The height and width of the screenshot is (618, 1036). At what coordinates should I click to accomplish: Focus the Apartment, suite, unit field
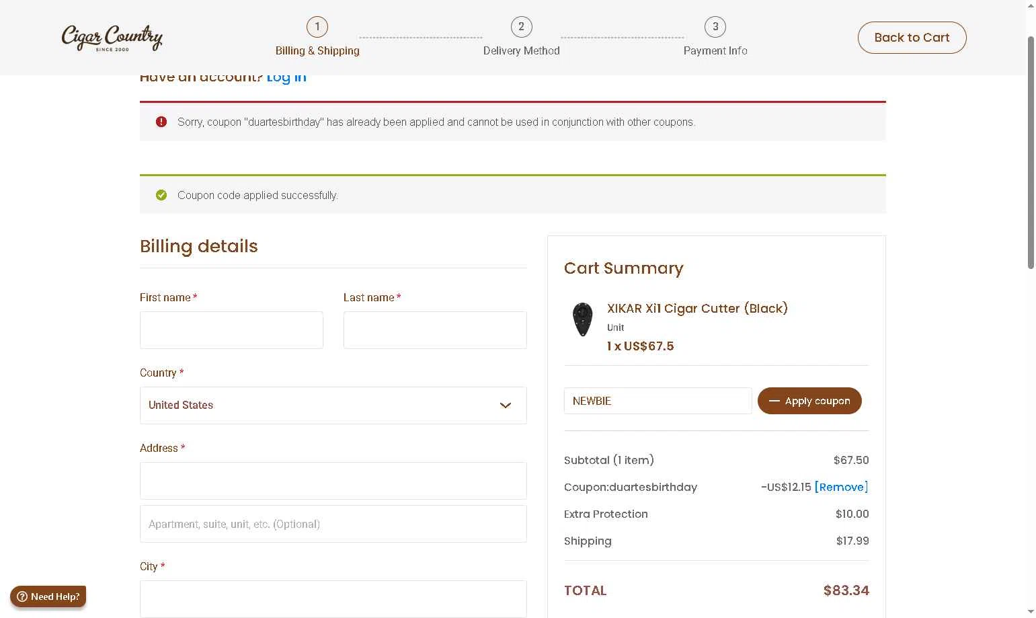coord(333,524)
